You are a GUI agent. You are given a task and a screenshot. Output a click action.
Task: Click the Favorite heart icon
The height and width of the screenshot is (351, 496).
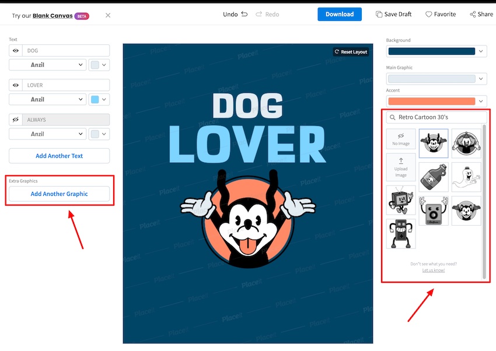click(428, 14)
